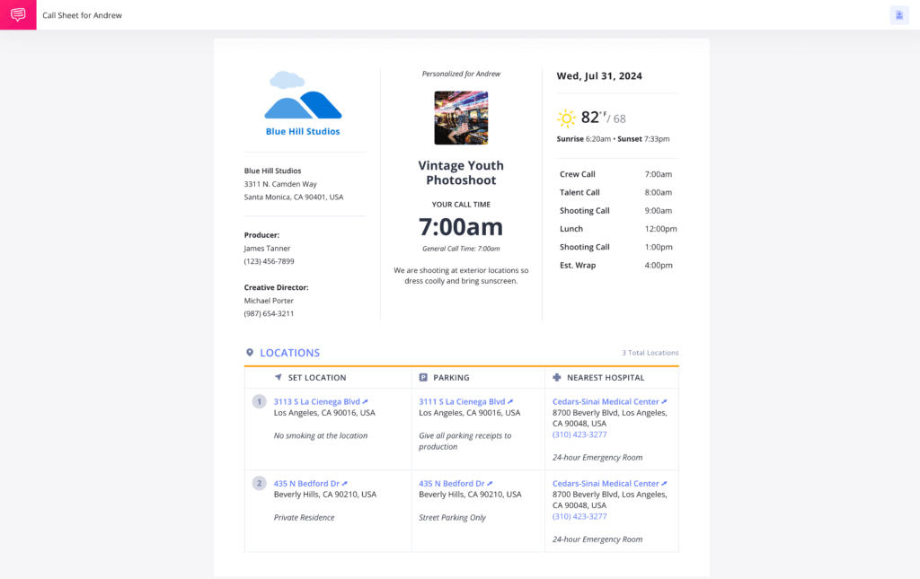Click the sunny weather icon

pyautogui.click(x=566, y=118)
